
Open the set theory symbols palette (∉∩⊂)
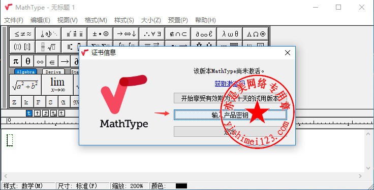click(x=178, y=33)
